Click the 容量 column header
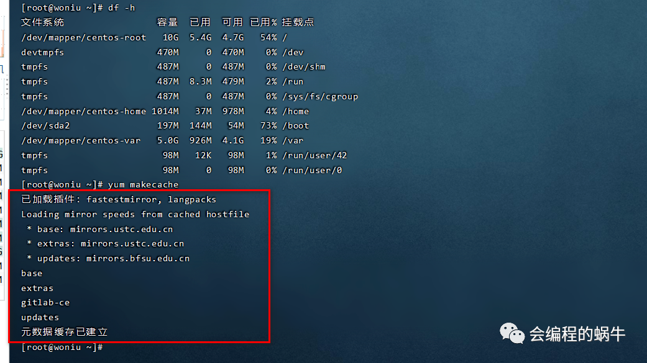The height and width of the screenshot is (363, 647). pos(167,22)
